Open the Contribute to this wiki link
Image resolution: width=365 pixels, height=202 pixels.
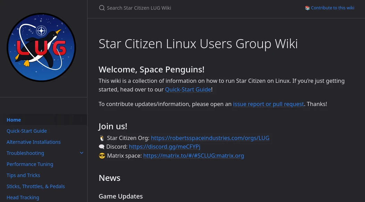pyautogui.click(x=332, y=8)
